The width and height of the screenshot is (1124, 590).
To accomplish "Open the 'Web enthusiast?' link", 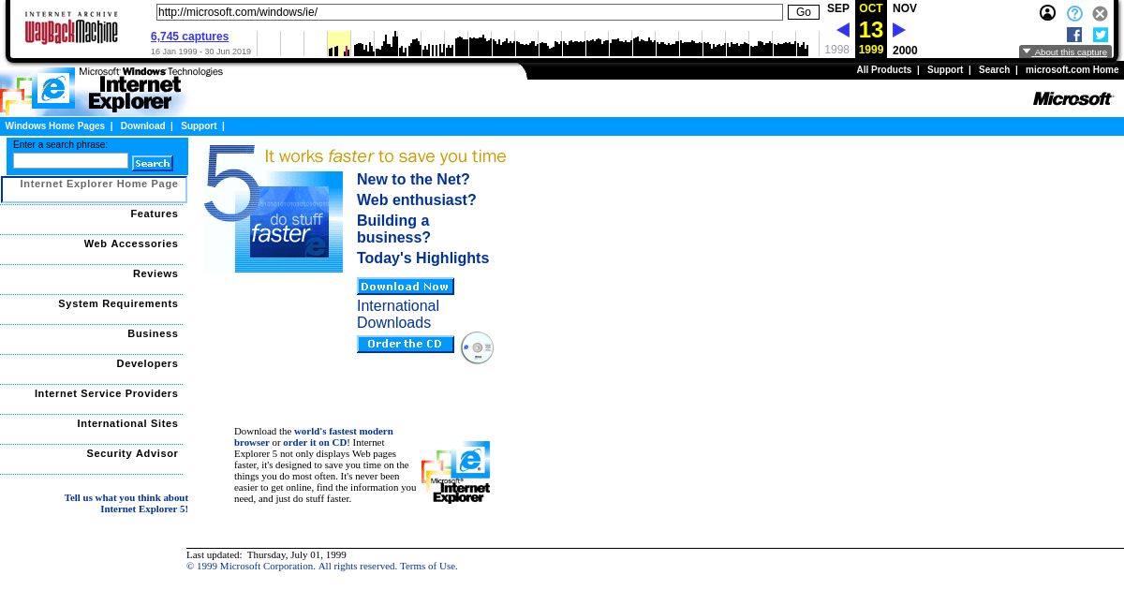I will pos(416,199).
